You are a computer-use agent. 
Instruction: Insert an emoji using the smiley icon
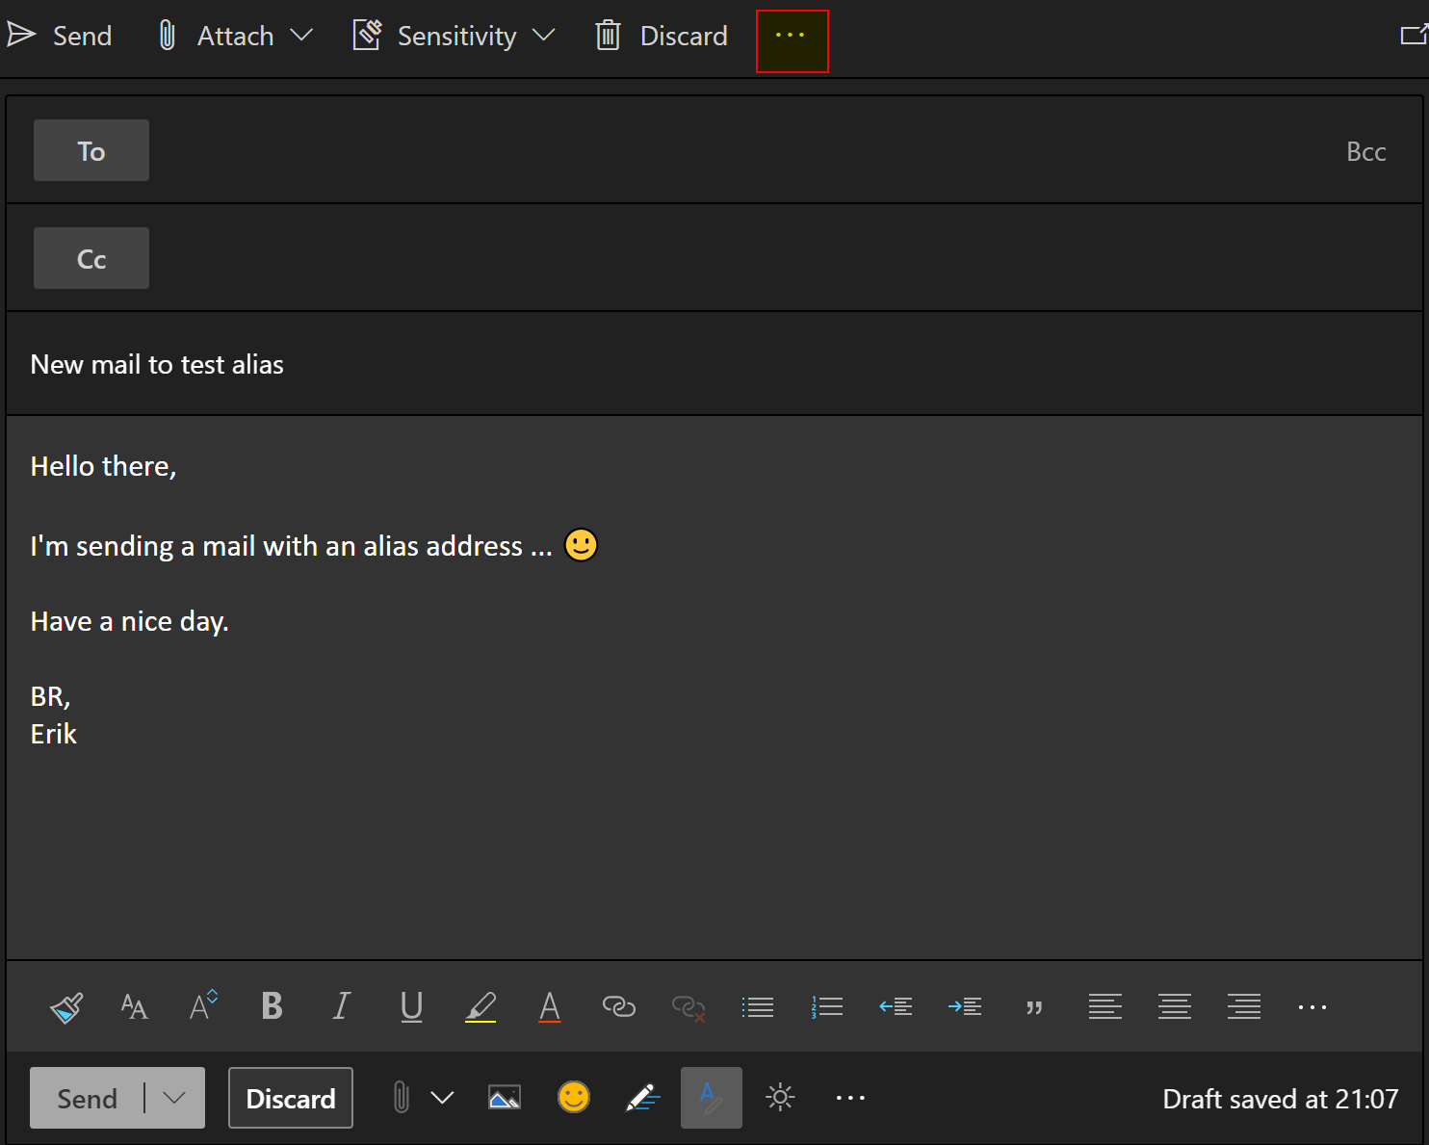pyautogui.click(x=574, y=1098)
